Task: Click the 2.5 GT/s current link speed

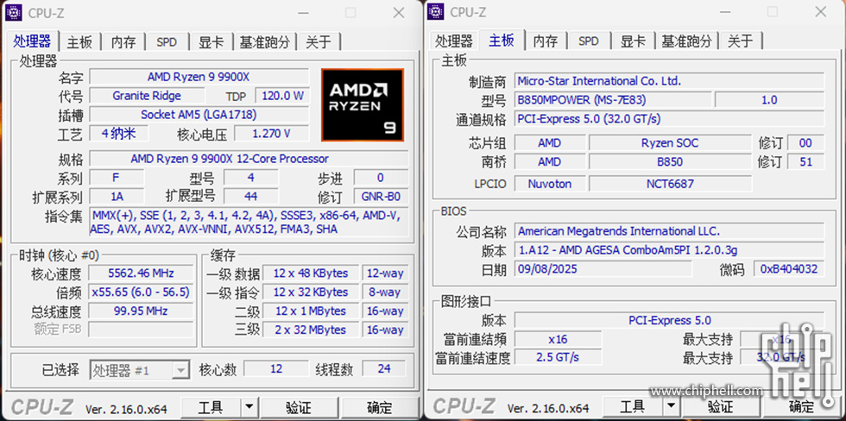Action: [x=558, y=357]
